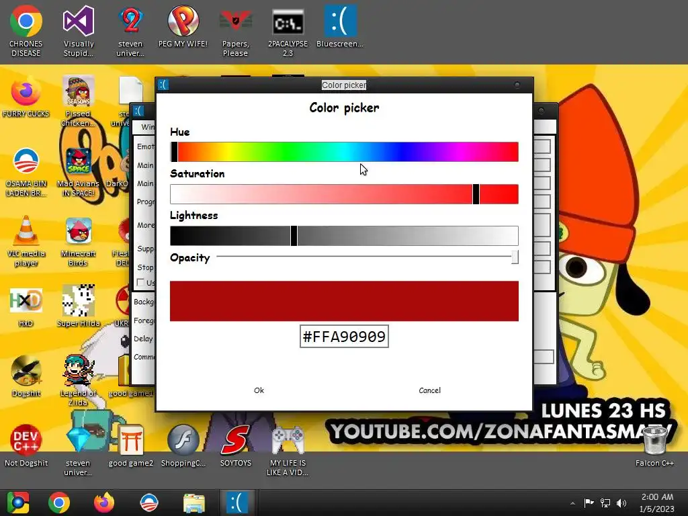Open the Visually Stupid desktop shortcut

pos(78,31)
